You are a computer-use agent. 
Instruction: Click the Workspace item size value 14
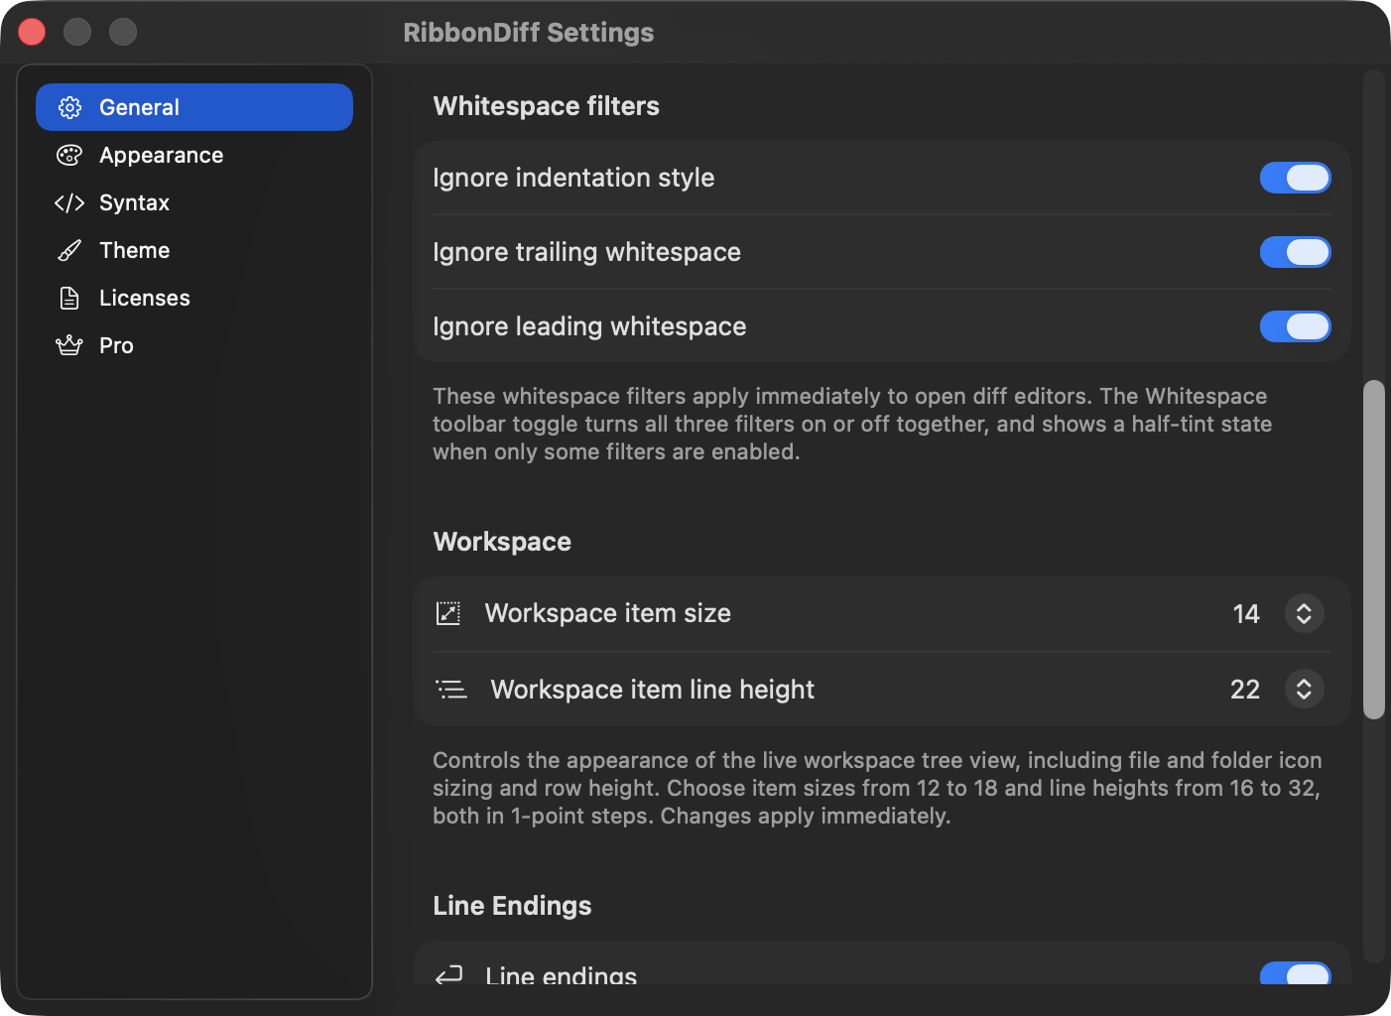tap(1246, 614)
